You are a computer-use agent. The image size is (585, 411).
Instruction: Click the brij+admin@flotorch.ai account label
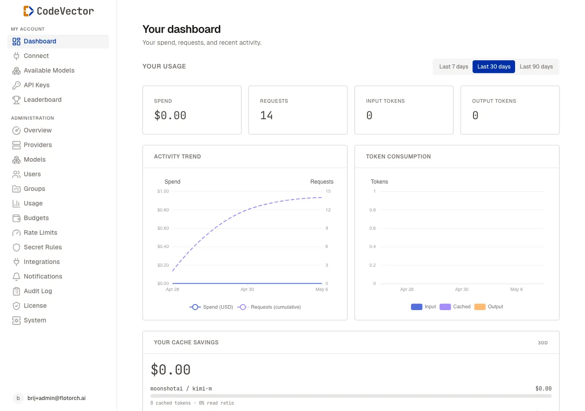click(x=56, y=398)
